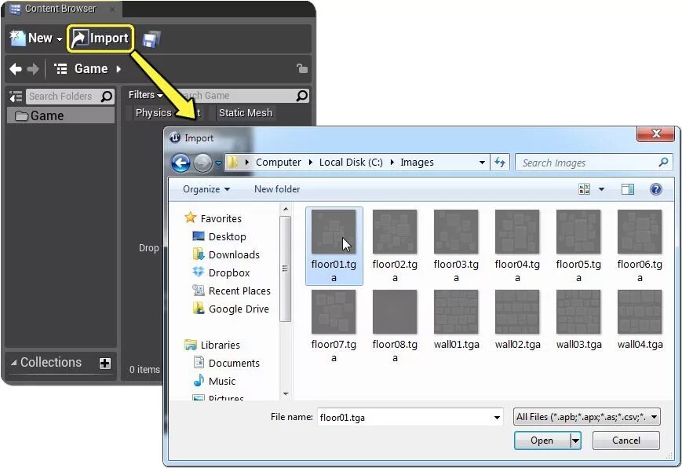Click the Game breadcrumb in Content Browser

pyautogui.click(x=91, y=69)
